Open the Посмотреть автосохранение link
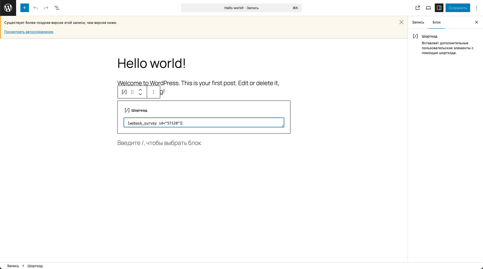 click(29, 32)
